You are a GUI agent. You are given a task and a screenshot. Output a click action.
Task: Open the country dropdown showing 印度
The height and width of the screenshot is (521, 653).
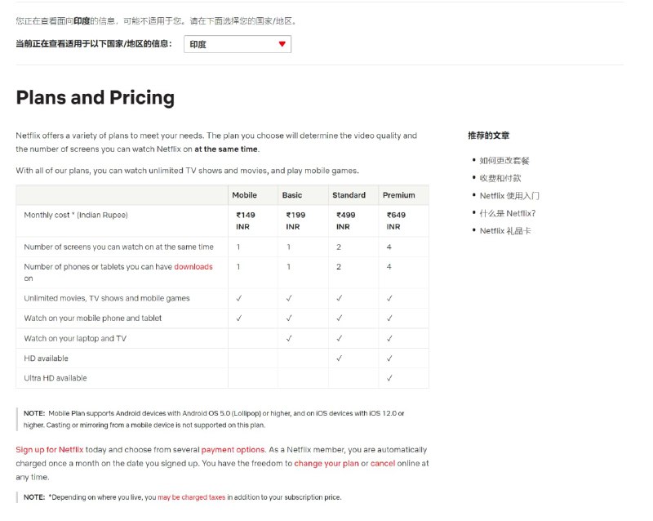click(x=238, y=44)
